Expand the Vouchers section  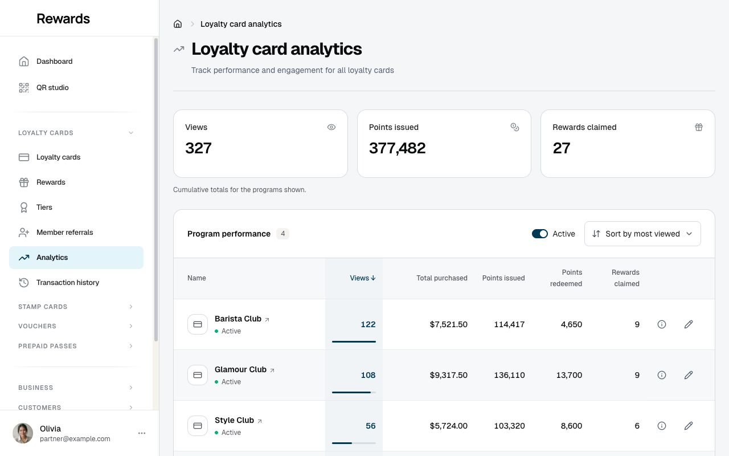click(76, 326)
